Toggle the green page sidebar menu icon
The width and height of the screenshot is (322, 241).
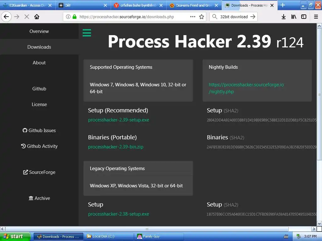[87, 33]
